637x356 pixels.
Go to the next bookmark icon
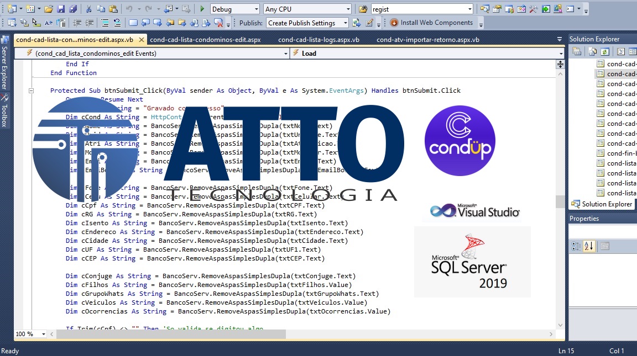157,23
